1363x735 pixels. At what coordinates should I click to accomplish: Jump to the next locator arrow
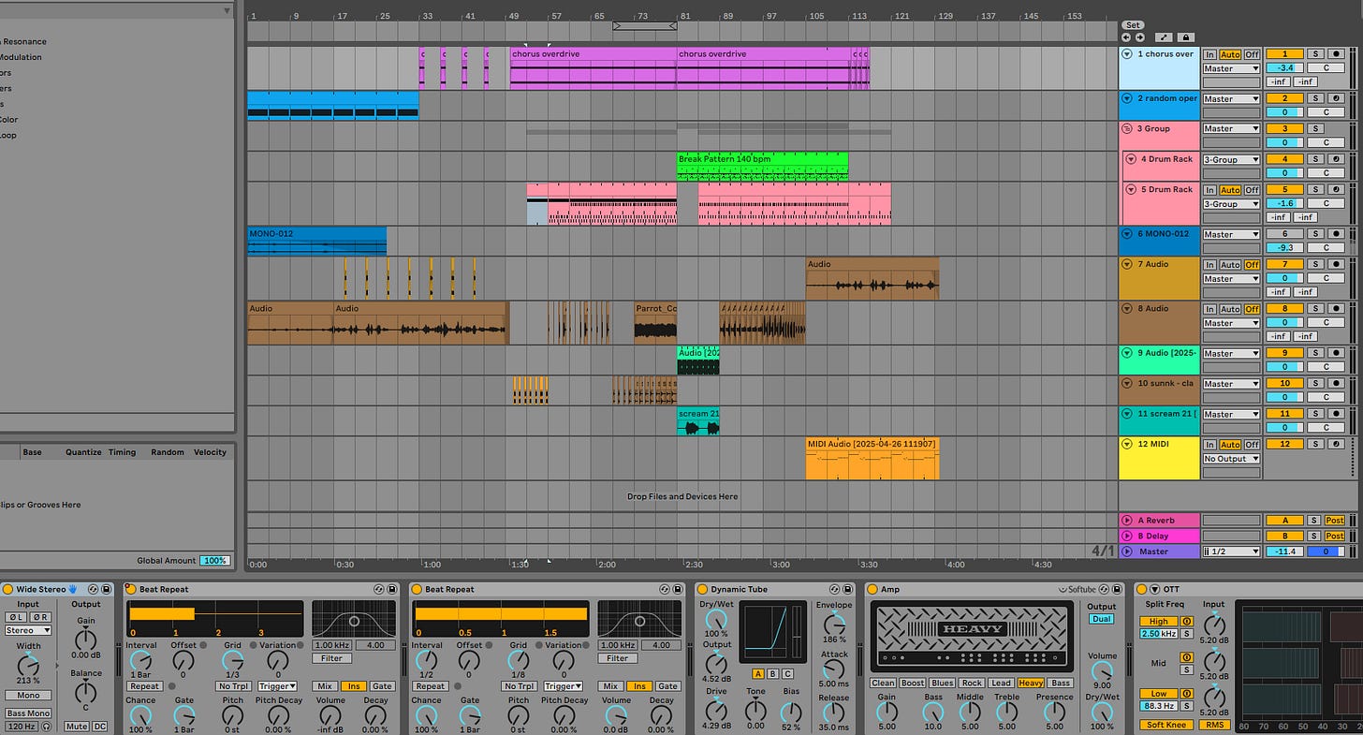[1139, 37]
